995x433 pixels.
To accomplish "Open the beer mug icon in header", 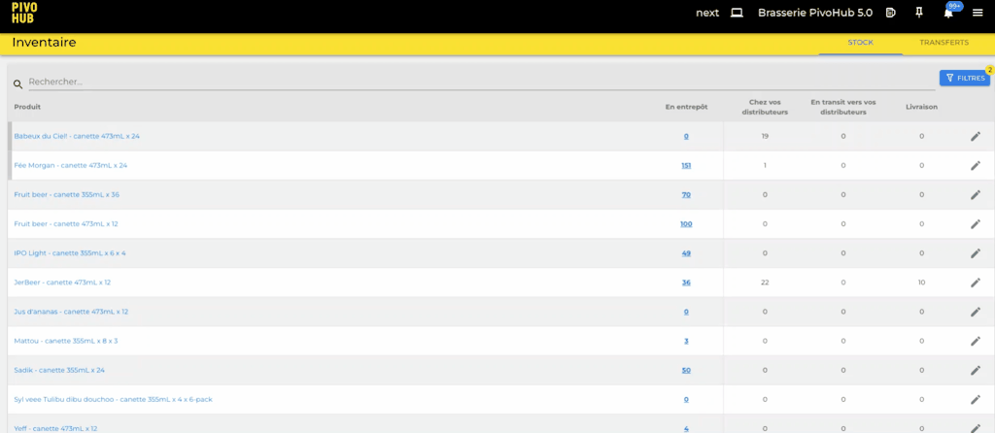I will pyautogui.click(x=891, y=13).
